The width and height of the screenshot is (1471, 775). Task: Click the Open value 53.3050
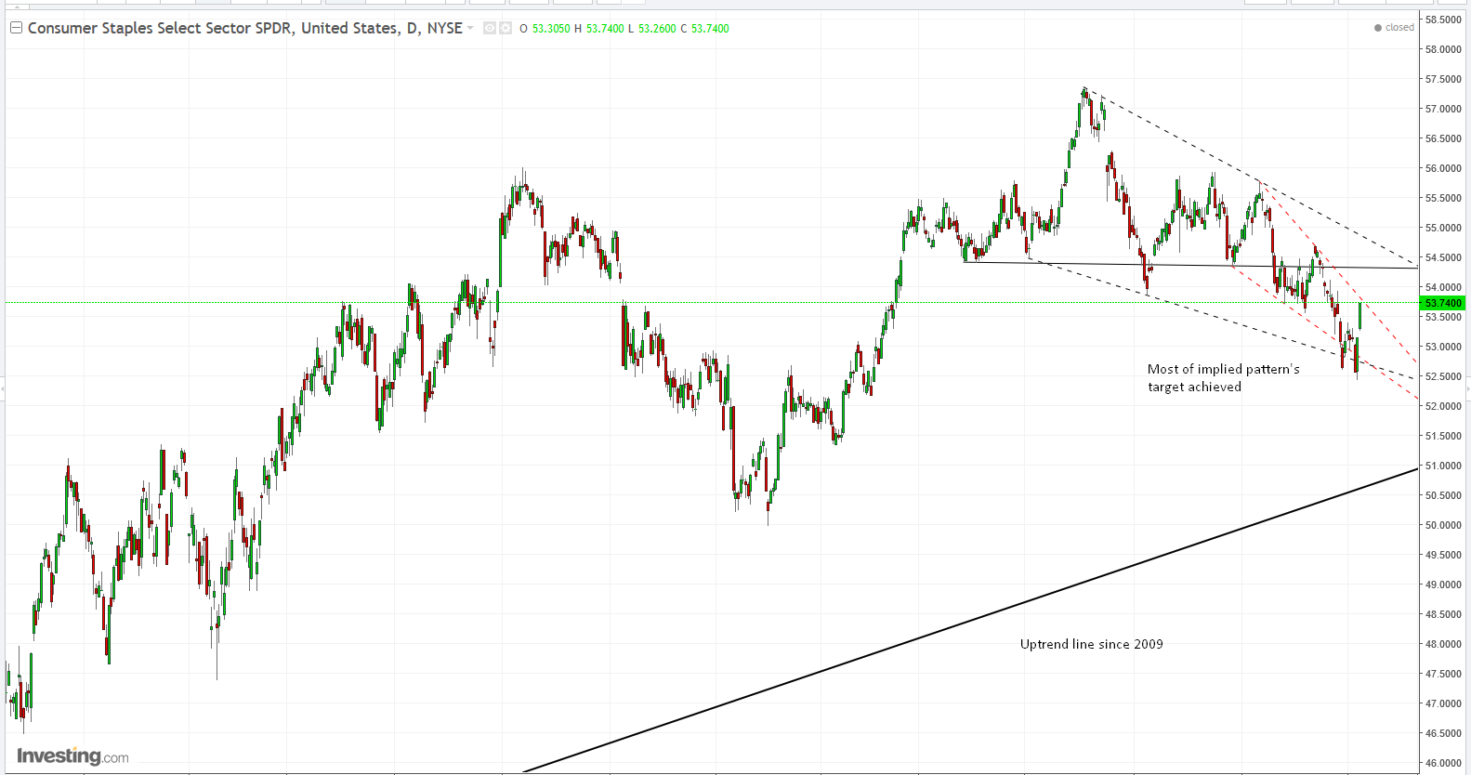coord(551,29)
